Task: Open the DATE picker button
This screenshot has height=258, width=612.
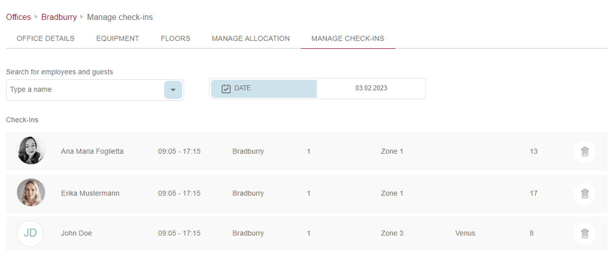Action: (264, 89)
